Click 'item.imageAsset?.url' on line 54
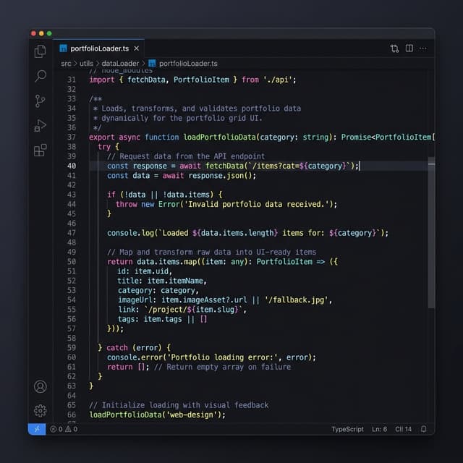463x463 pixels. click(204, 300)
